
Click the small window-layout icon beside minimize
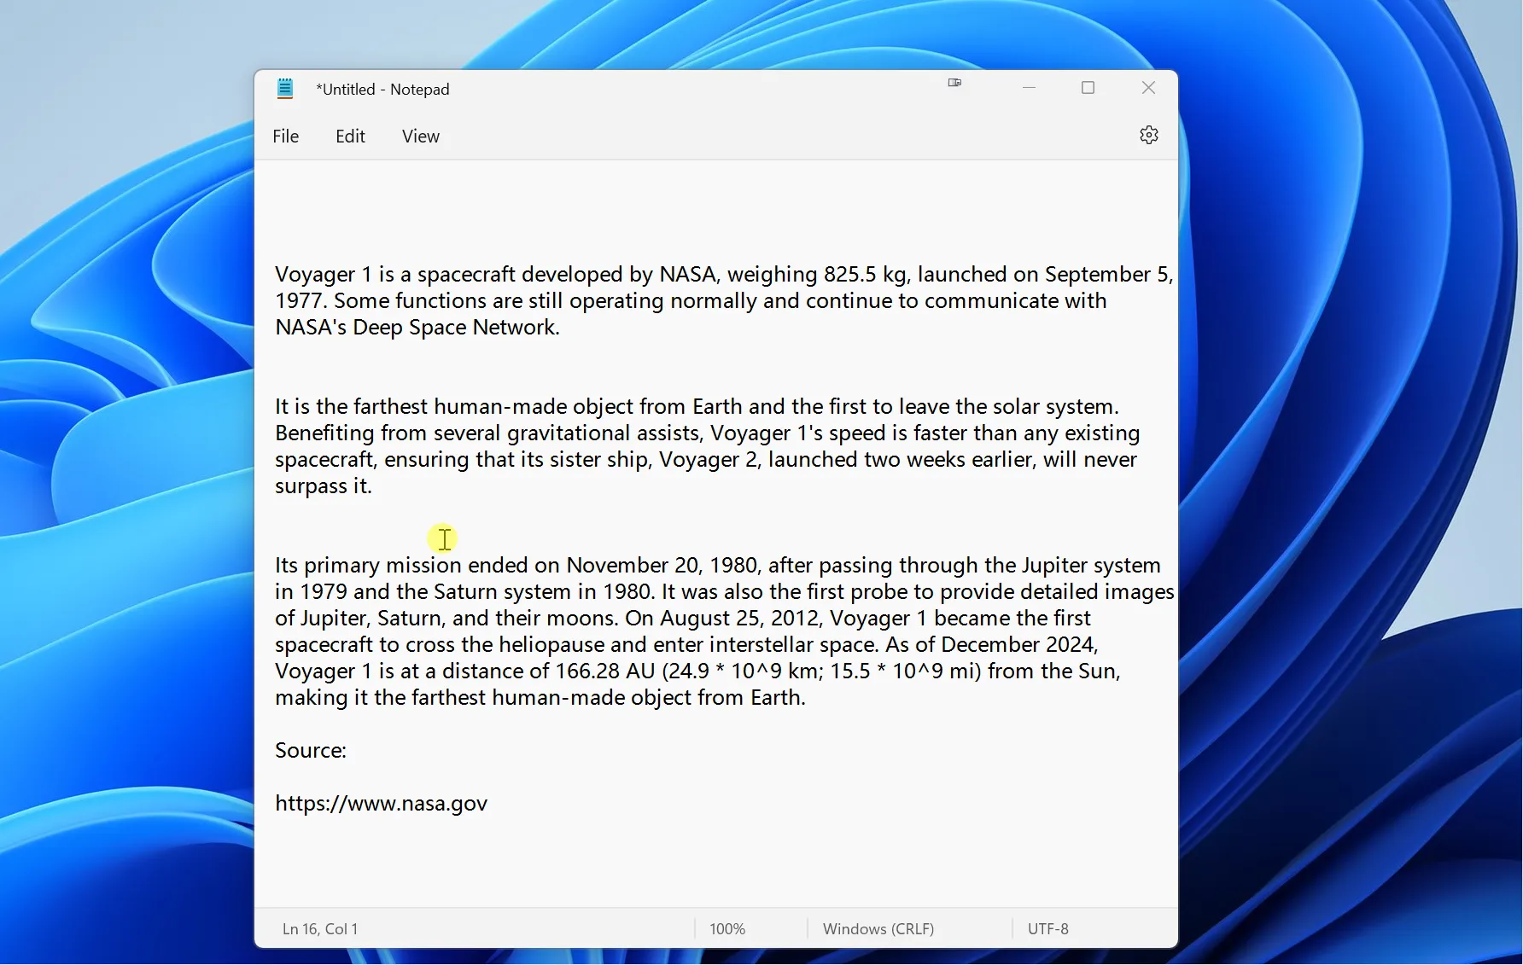click(954, 83)
